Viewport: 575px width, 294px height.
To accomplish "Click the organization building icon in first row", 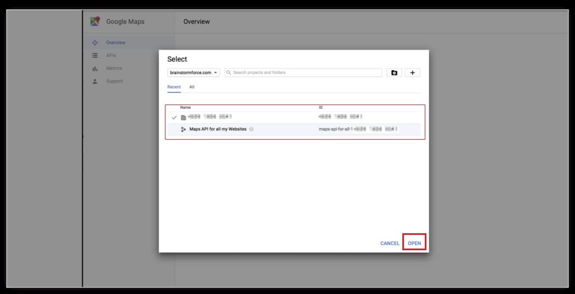I will pos(184,118).
